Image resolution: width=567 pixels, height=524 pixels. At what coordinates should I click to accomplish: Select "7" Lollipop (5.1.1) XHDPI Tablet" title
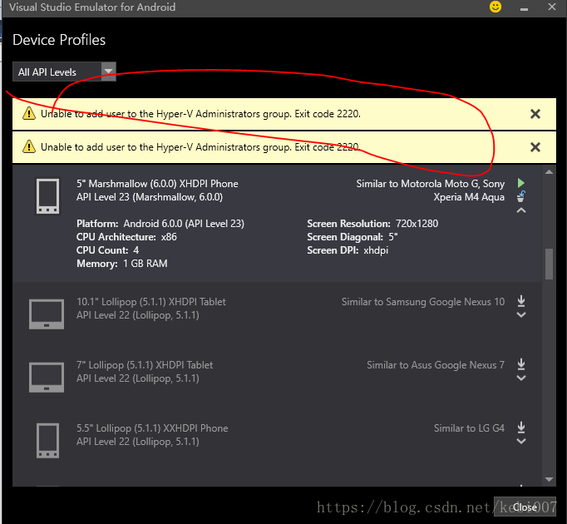pyautogui.click(x=145, y=365)
